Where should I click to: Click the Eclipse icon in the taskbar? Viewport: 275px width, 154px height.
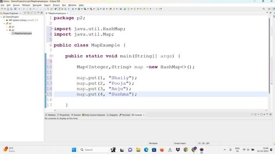click(x=202, y=150)
